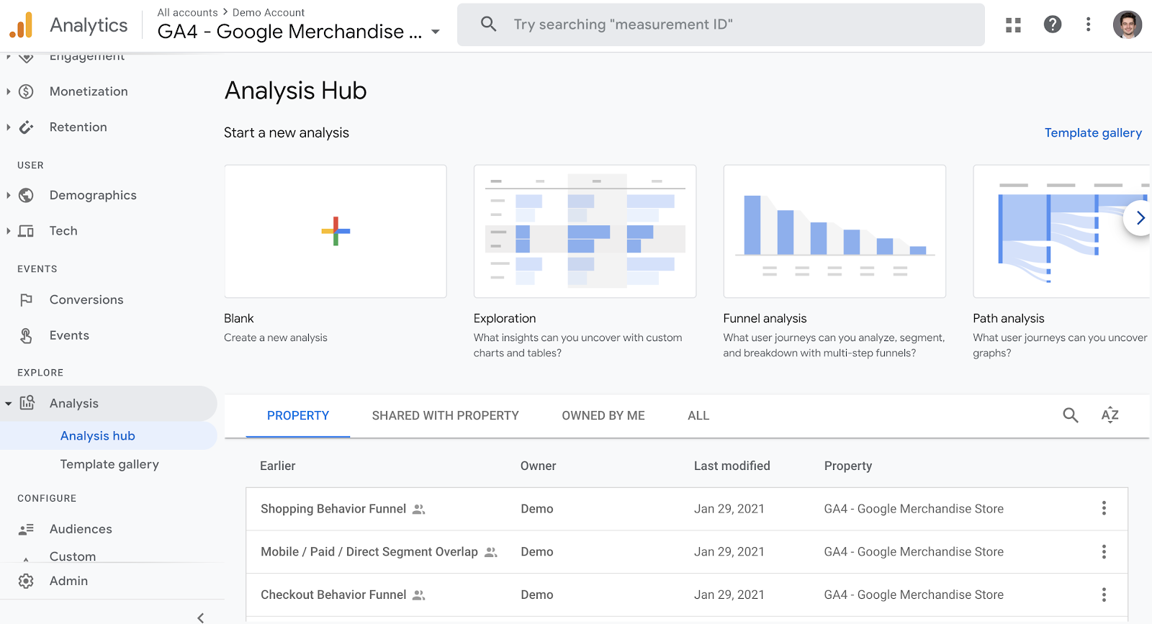The image size is (1152, 624).
Task: Click the Tech label in sidebar
Action: click(x=63, y=231)
